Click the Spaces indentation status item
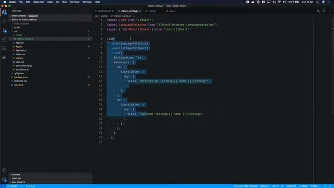Viewport: 334px width, 188px height. (265, 186)
